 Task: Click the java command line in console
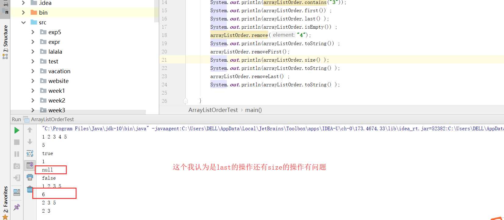click(x=273, y=129)
